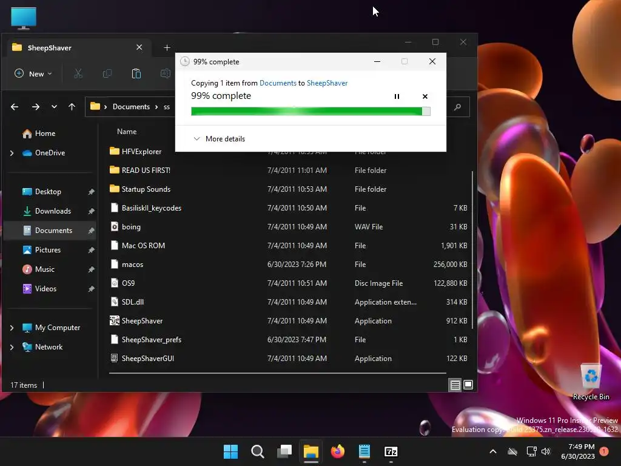Open Desktop quick access folder
Image resolution: width=621 pixels, height=466 pixels.
42,192
